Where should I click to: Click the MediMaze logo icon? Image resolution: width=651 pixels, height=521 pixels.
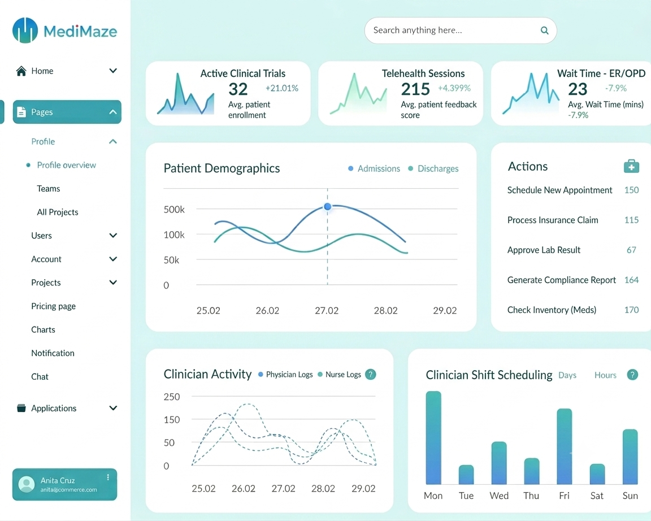25,31
